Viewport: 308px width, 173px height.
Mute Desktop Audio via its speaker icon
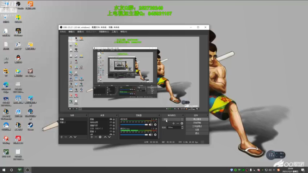coord(151,125)
